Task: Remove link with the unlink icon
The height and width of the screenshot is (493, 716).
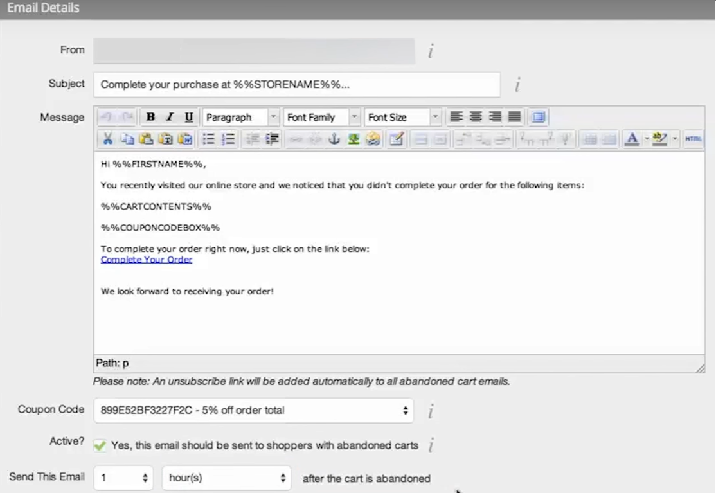Action: pos(315,139)
